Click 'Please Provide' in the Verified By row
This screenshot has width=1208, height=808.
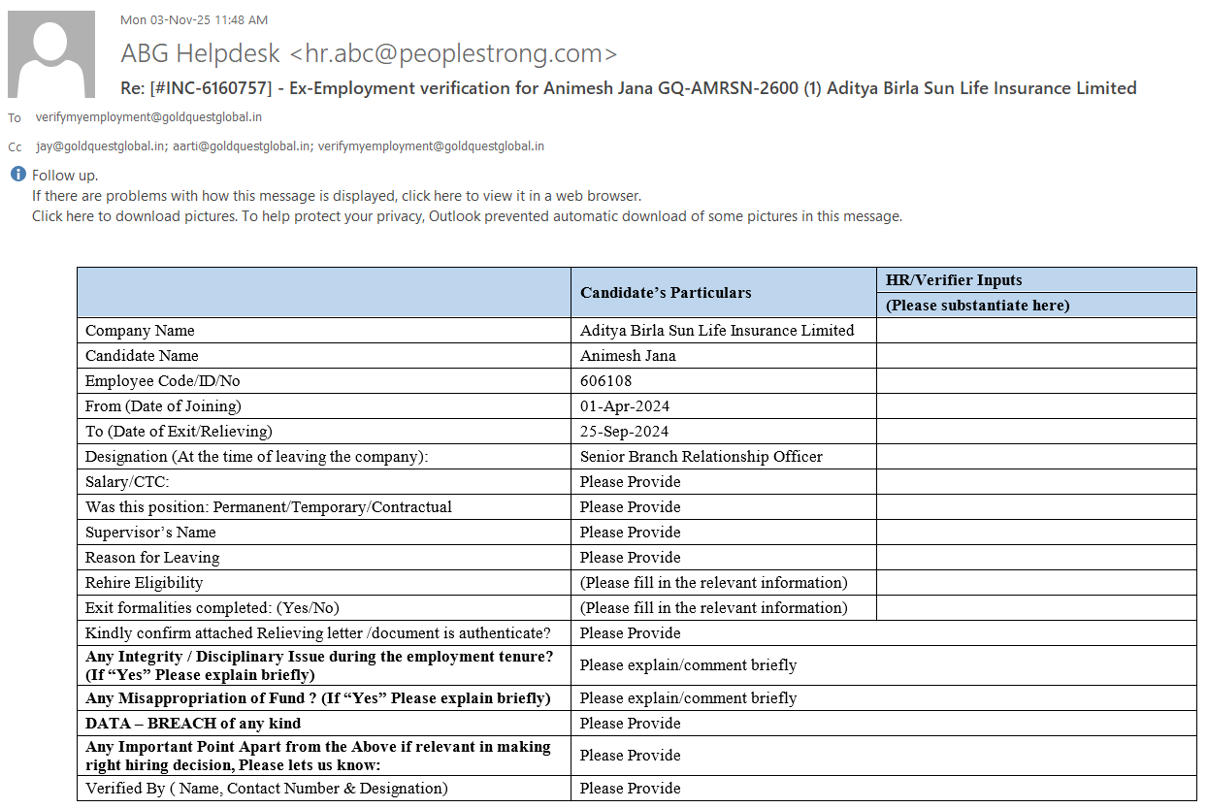click(x=630, y=789)
